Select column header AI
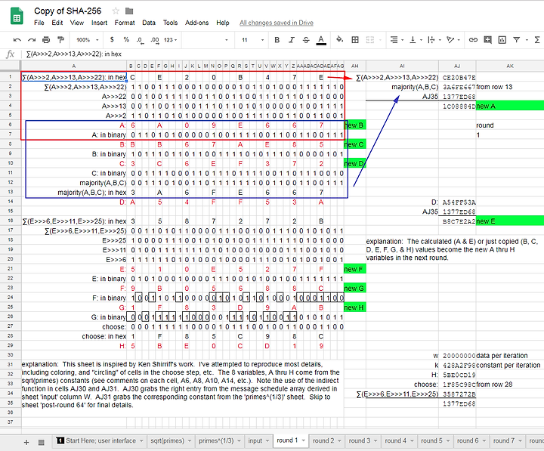The image size is (544, 451). coord(402,66)
